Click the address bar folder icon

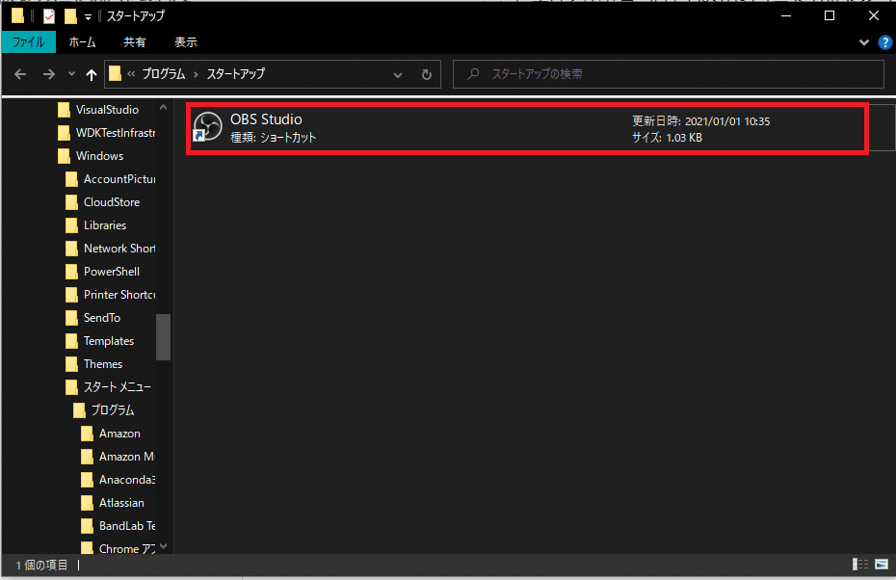pos(115,74)
